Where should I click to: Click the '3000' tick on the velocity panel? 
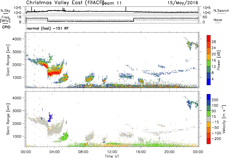coord(17,111)
